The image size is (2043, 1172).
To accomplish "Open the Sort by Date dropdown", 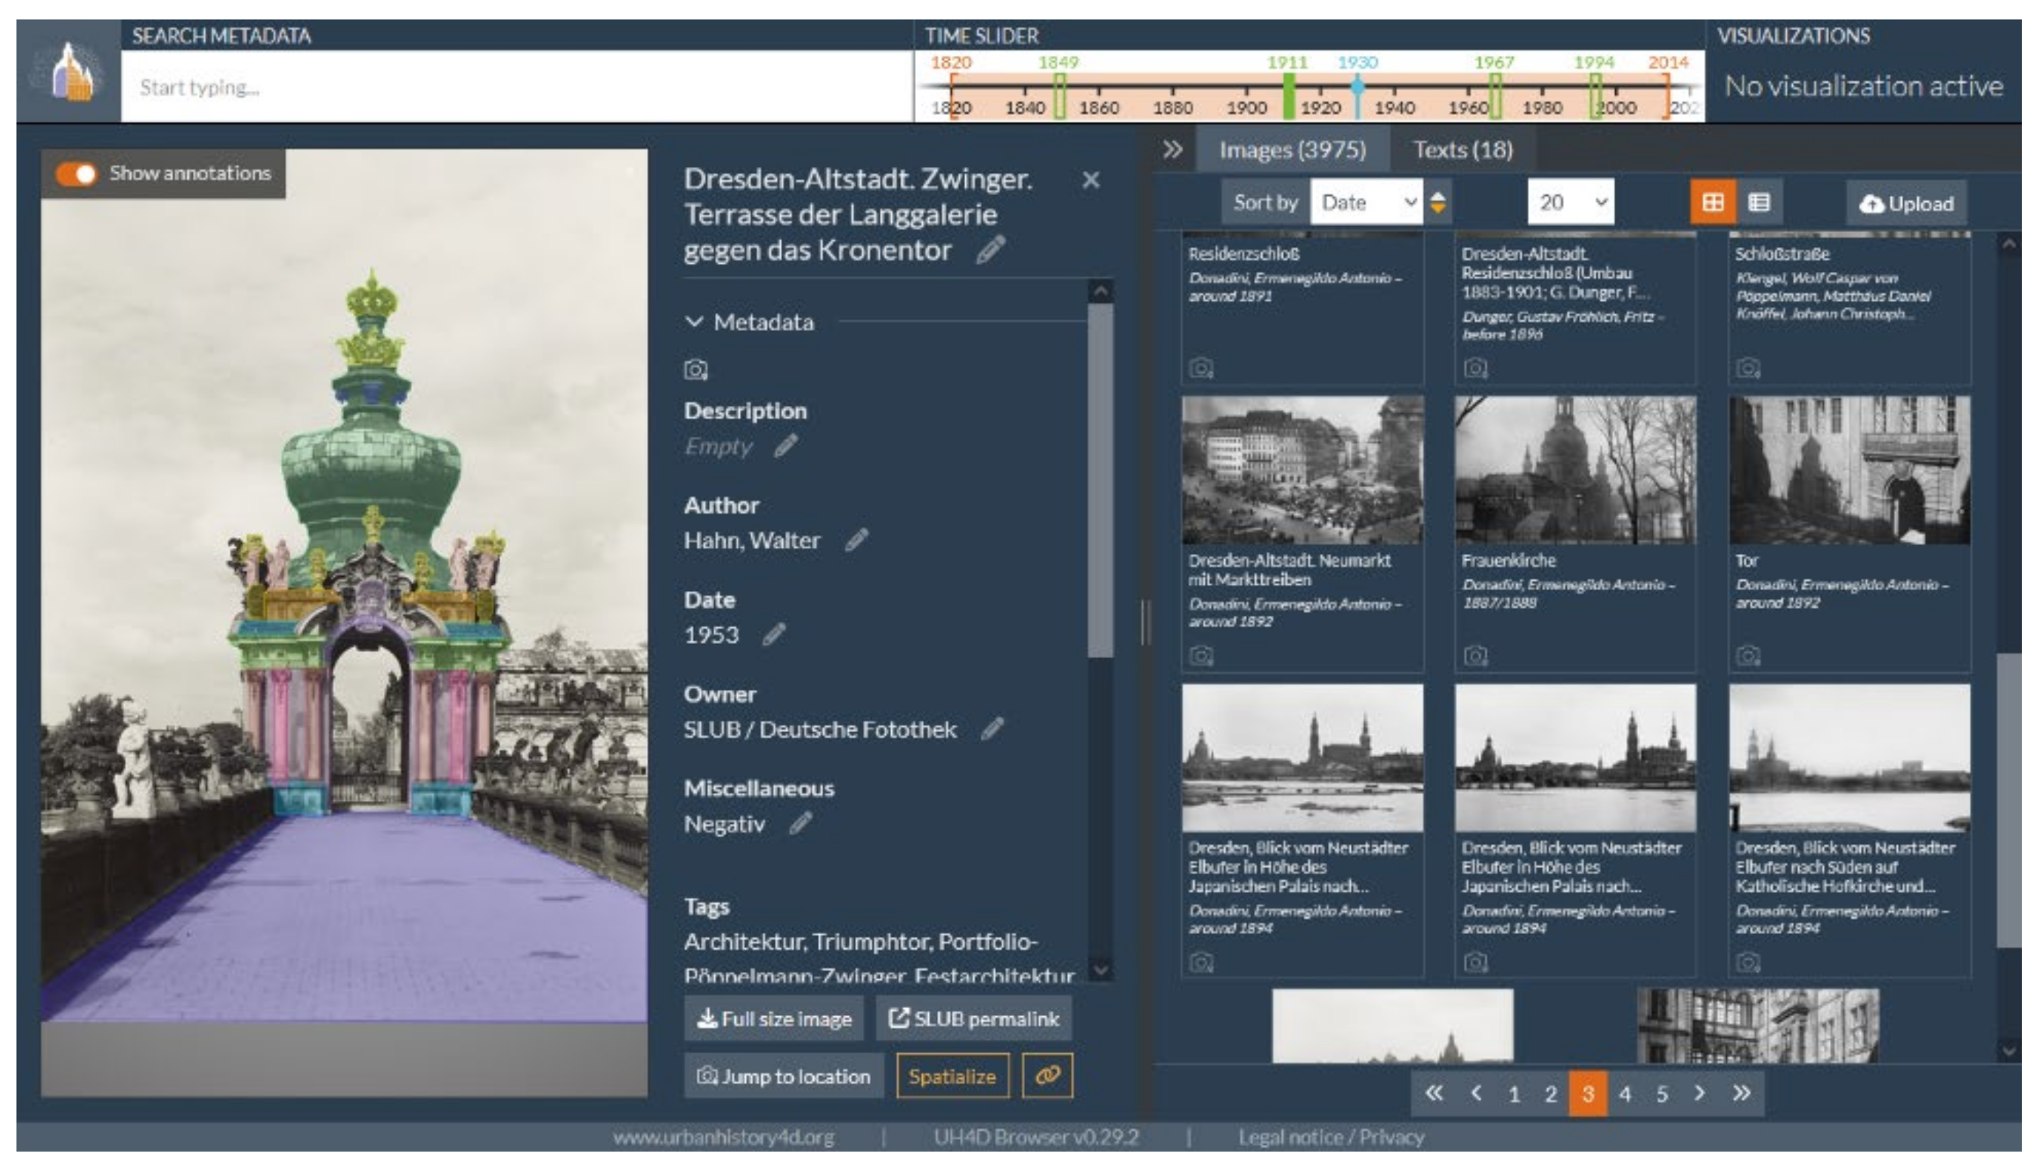I will [1365, 202].
